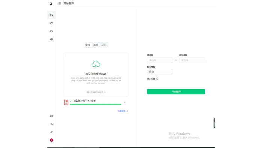The width and height of the screenshot is (263, 148).
Task: Switch to the arXiv tab
Action: point(104,45)
